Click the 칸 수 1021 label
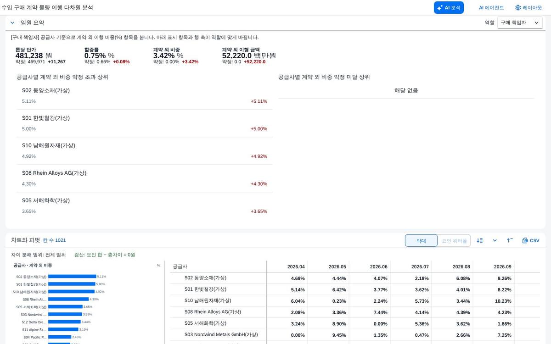551x344 pixels. (x=54, y=240)
